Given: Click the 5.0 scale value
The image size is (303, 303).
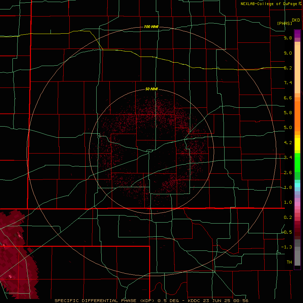Looking at the screenshot, I should pyautogui.click(x=288, y=128).
